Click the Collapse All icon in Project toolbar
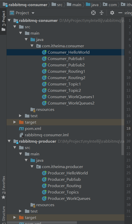The height and width of the screenshot is (224, 132). pyautogui.click(x=102, y=13)
